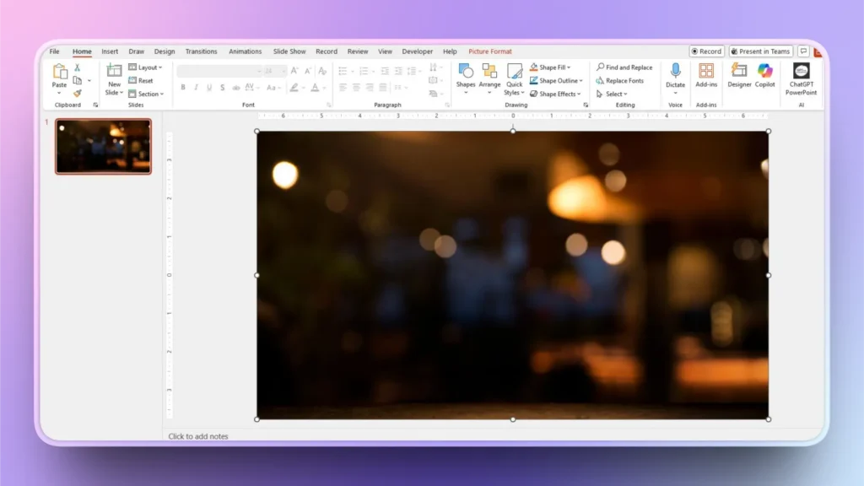Open the Slide Show ribbon tab
This screenshot has width=864, height=486.
pos(289,51)
